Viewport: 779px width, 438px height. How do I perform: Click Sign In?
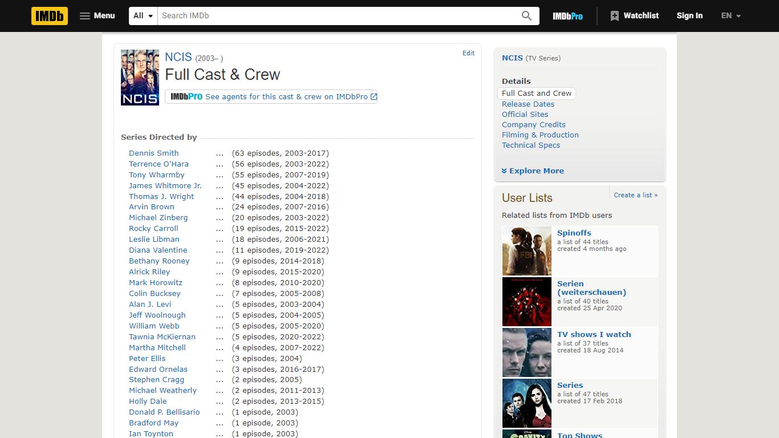689,16
